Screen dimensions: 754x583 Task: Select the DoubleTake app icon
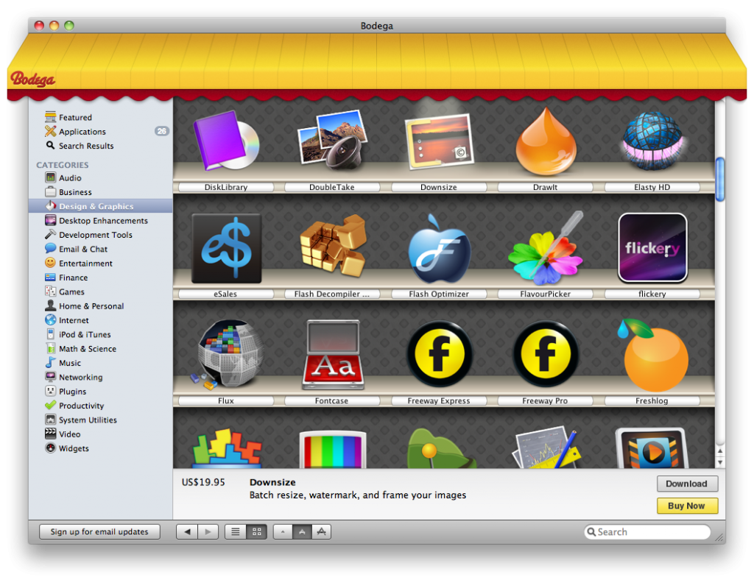pos(332,140)
